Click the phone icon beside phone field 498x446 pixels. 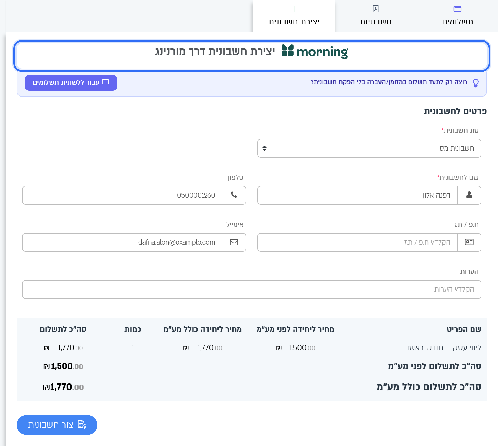(x=234, y=195)
